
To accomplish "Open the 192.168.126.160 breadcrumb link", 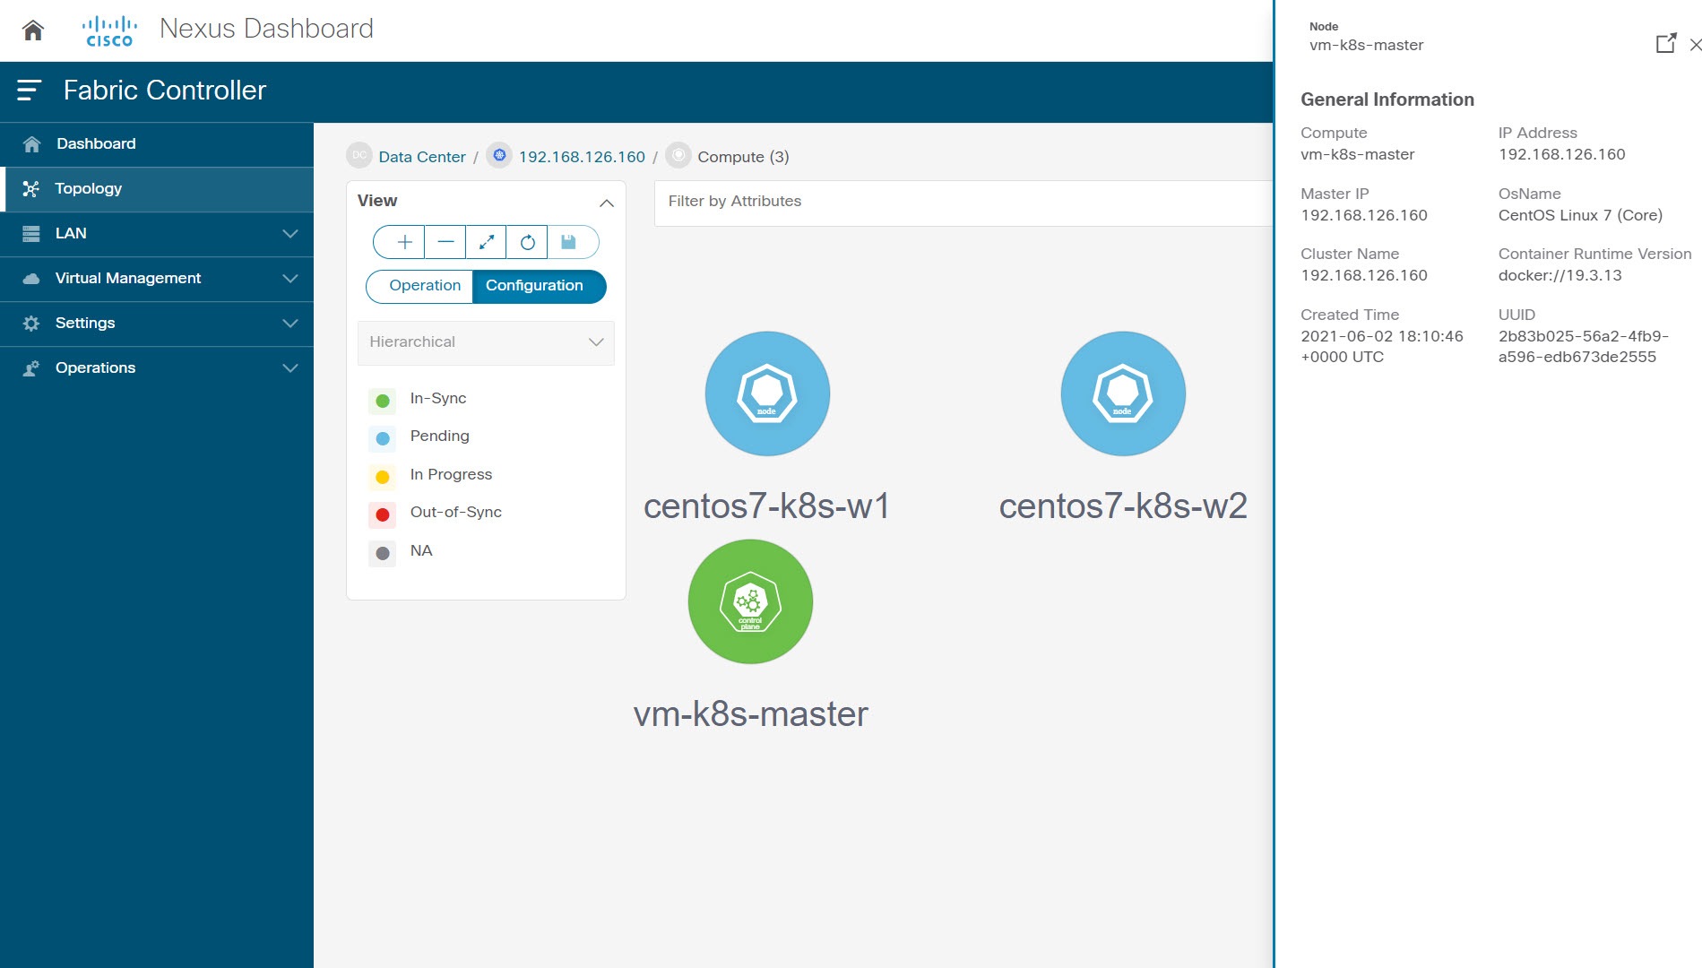I will pos(582,157).
